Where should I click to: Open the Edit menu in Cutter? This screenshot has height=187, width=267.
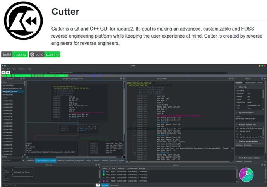click(9, 69)
